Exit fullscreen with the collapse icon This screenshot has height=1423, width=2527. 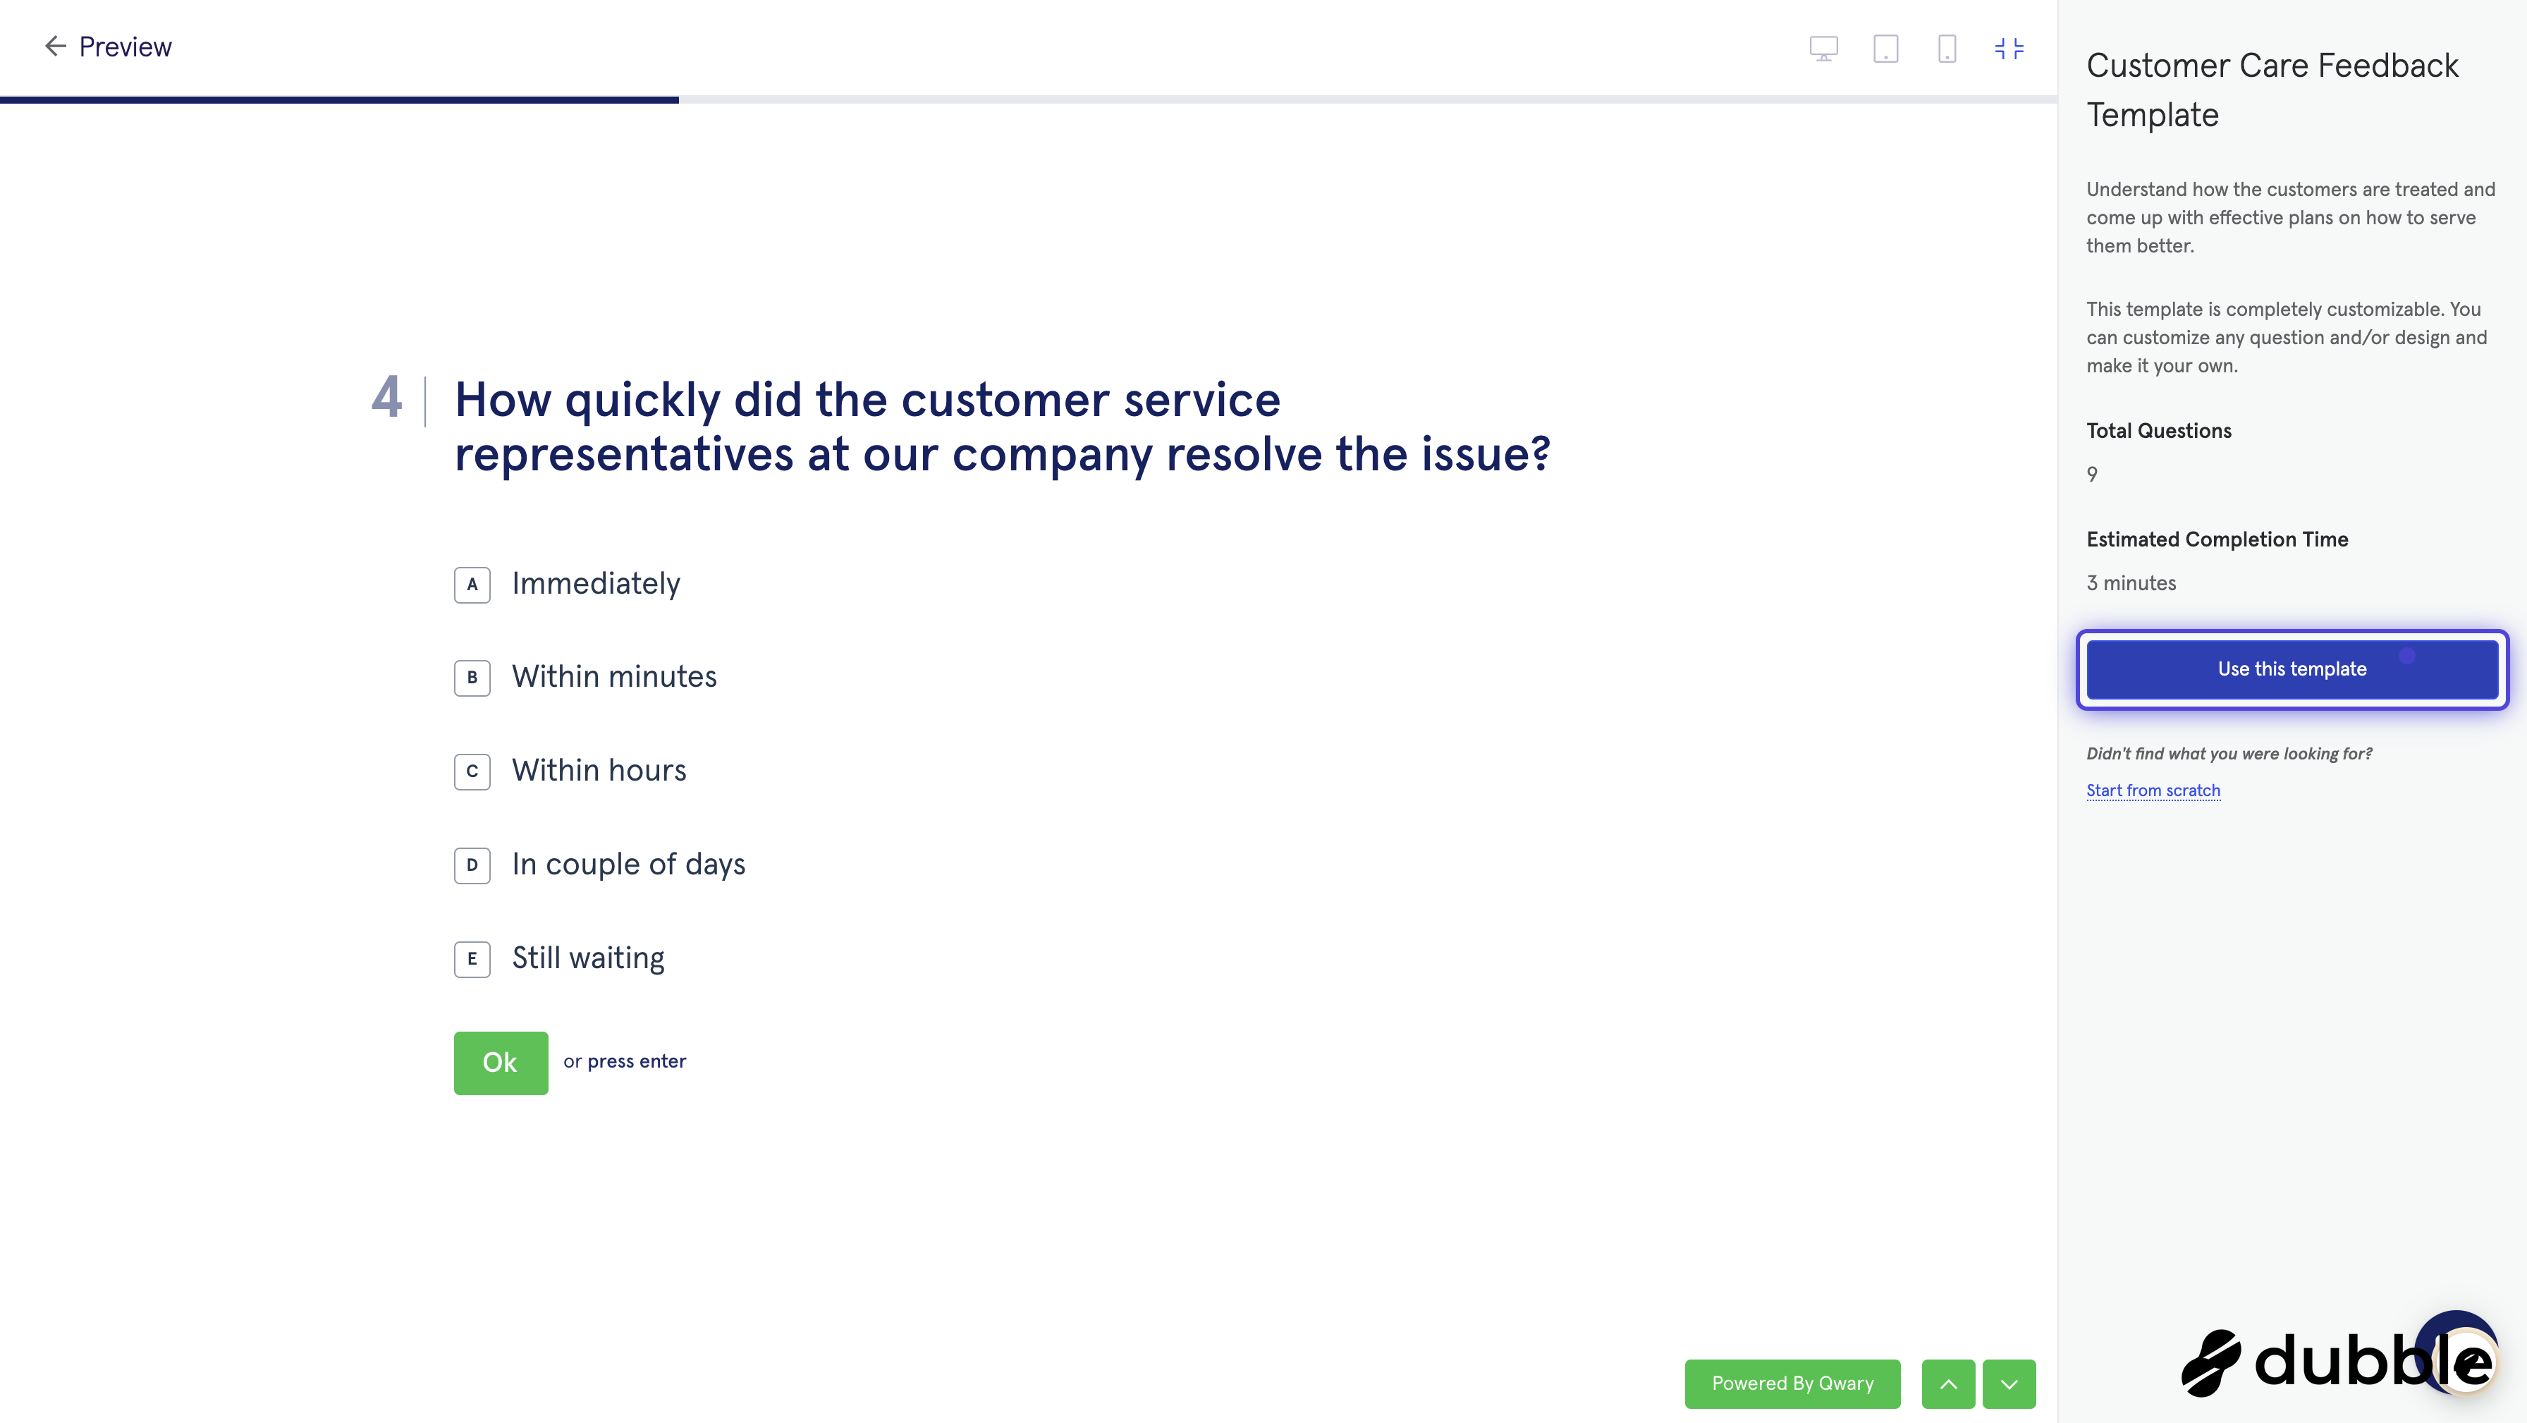[2009, 48]
